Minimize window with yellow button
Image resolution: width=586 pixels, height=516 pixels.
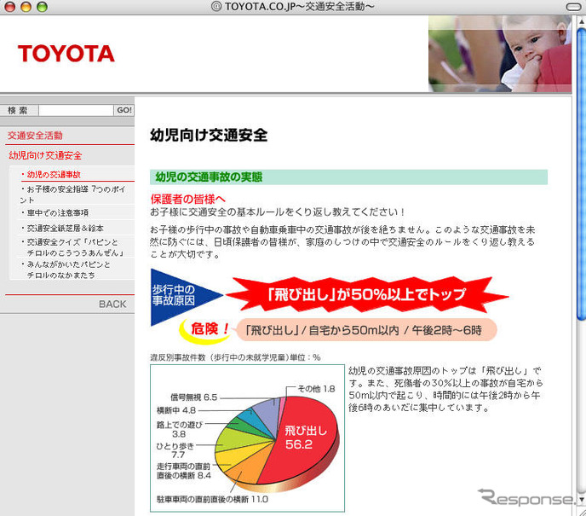tap(26, 7)
